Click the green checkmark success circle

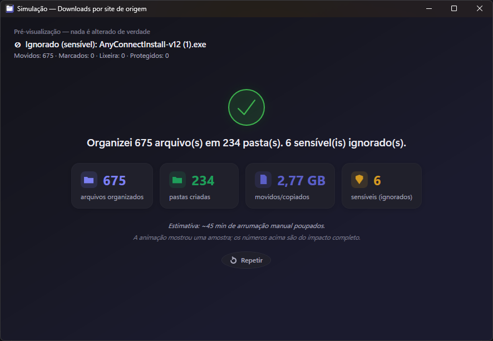[246, 107]
